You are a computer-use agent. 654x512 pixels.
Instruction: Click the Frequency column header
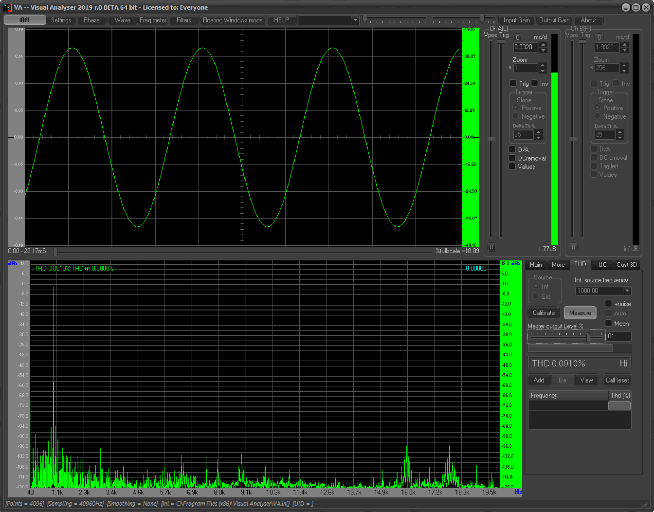click(x=568, y=396)
